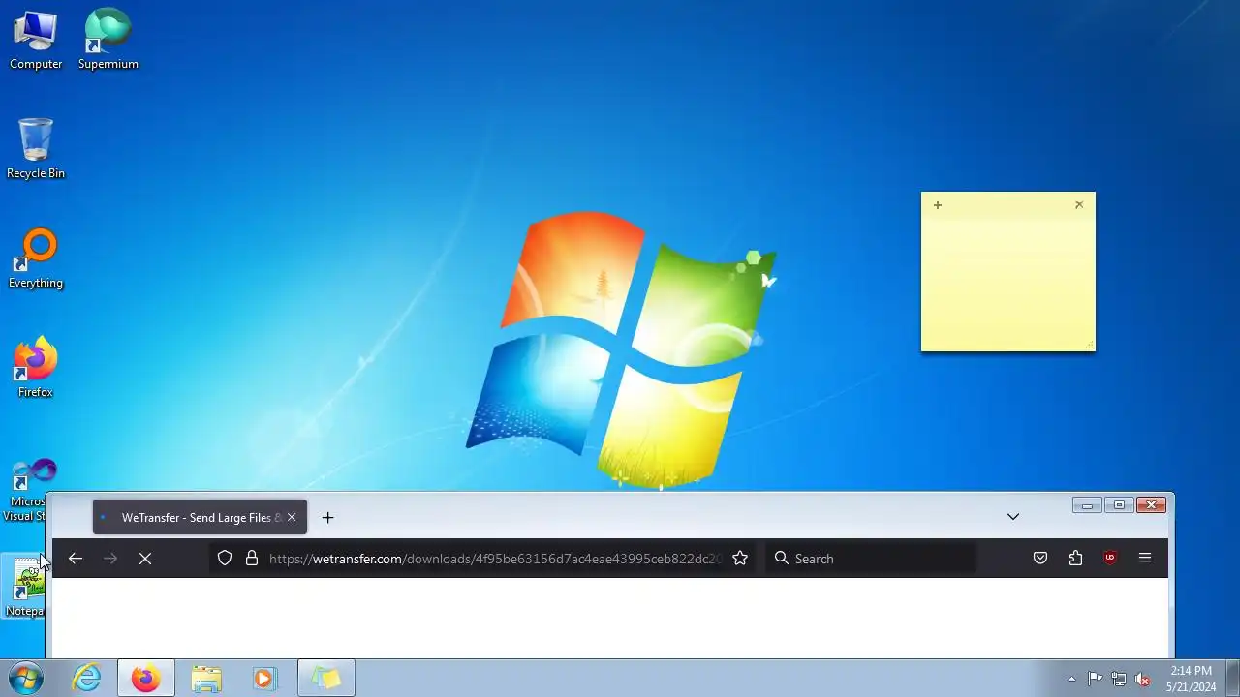Image resolution: width=1240 pixels, height=697 pixels.
Task: Launch Internet Explorer from taskbar
Action: pos(87,678)
